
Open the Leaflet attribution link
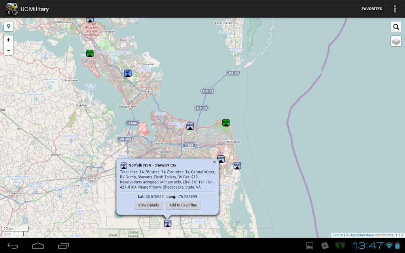338,235
